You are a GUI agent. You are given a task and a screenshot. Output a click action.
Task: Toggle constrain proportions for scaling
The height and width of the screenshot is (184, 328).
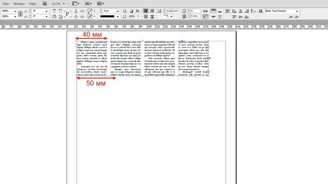pos(20,14)
